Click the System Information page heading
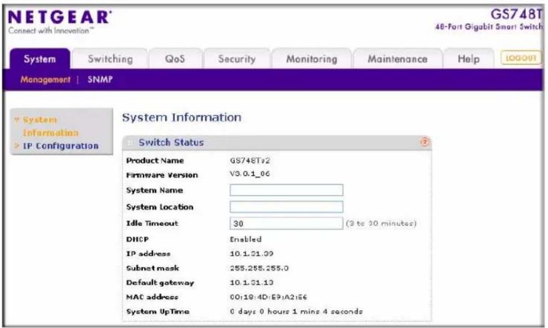Viewport: 548px width, 328px height. click(182, 117)
